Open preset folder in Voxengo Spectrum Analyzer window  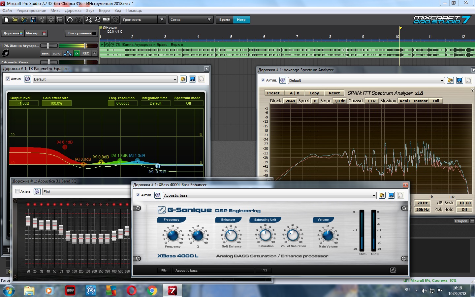pos(450,80)
